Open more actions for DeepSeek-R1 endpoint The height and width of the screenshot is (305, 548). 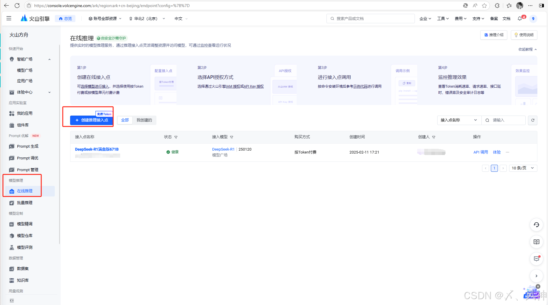[507, 152]
